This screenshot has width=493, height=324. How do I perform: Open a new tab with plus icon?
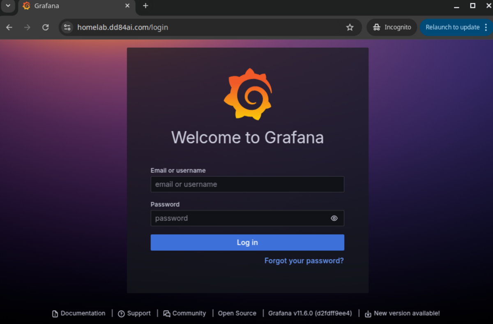point(145,6)
